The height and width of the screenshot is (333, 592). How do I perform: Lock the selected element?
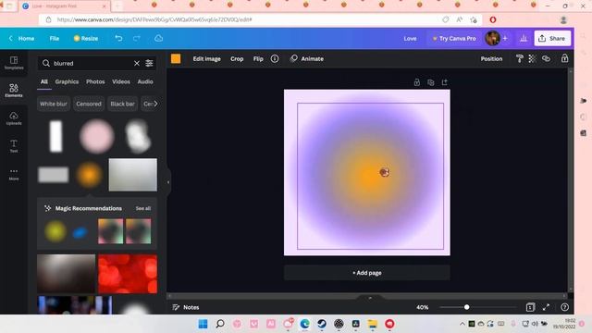click(x=564, y=58)
